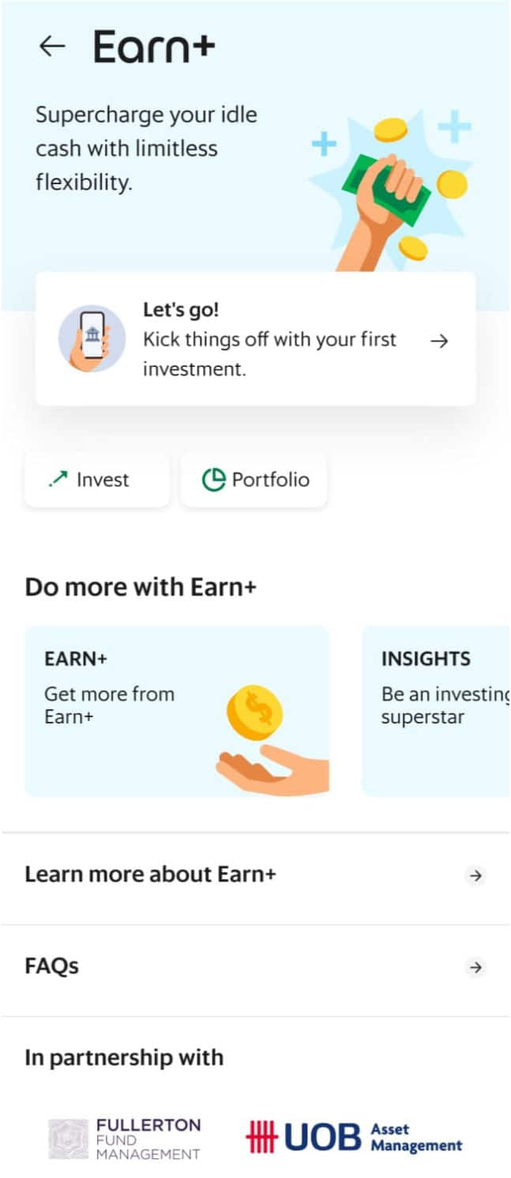511x1178 pixels.
Task: Open the INSIGHTS investing superstar card
Action: click(436, 711)
